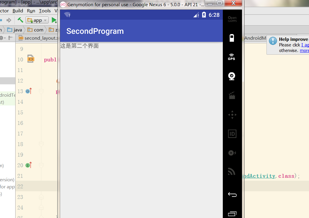Screen dimensions: 309x218
Task: Click the 'more' link in Help improve notification
Action: click(x=304, y=50)
